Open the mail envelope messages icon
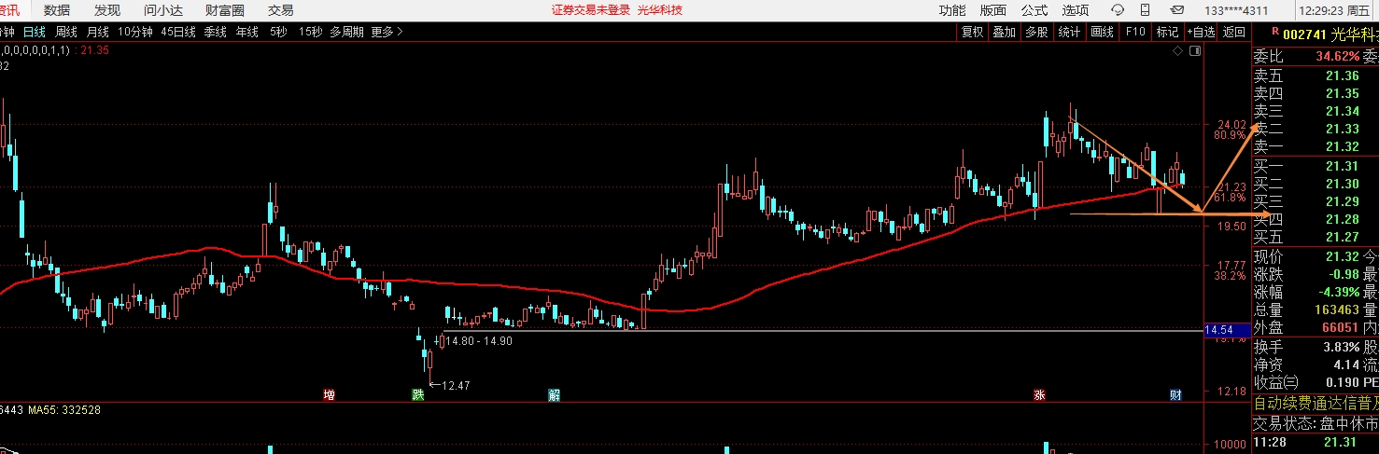The width and height of the screenshot is (1379, 454). tap(1177, 10)
